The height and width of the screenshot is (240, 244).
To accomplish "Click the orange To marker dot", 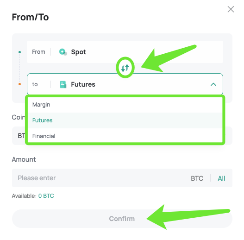I will point(19,84).
